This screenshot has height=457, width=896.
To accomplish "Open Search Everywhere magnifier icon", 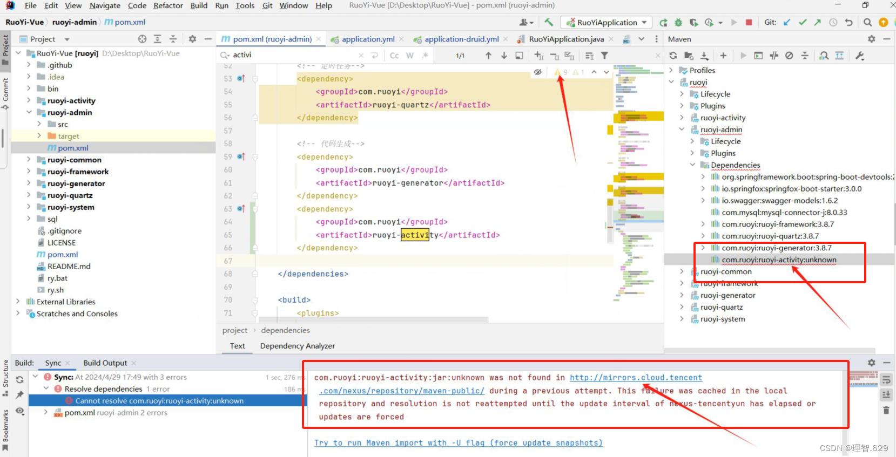I will pyautogui.click(x=867, y=23).
